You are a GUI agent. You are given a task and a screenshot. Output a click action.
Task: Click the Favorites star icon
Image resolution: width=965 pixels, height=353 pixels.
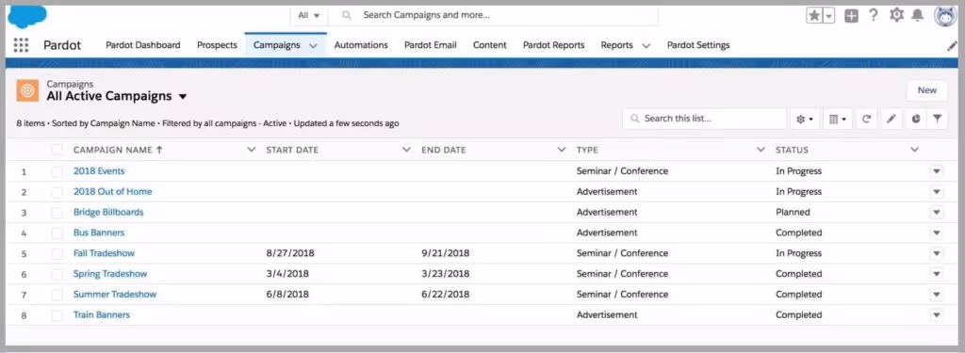point(814,16)
